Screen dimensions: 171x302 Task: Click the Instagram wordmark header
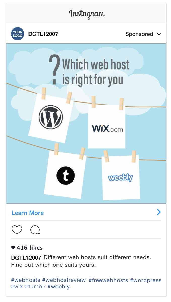[x=87, y=14]
